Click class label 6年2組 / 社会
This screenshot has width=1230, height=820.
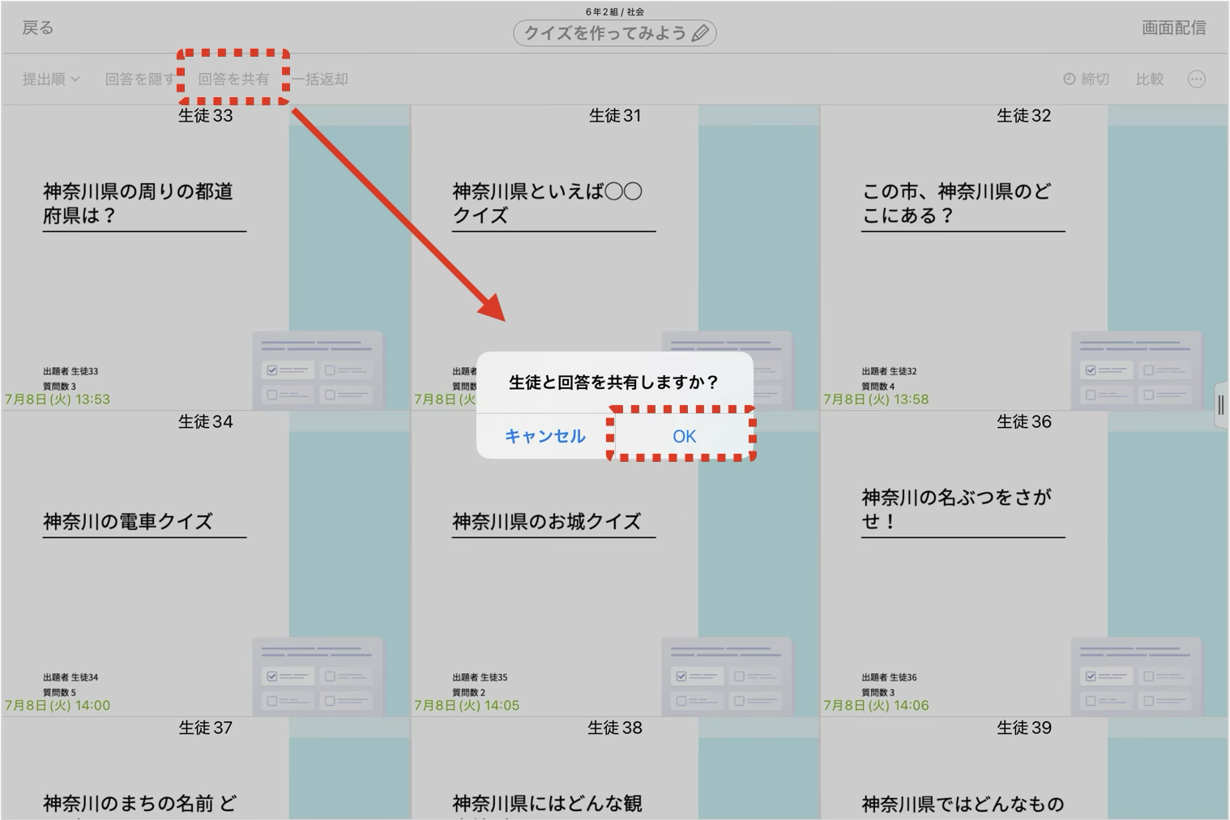tap(615, 11)
